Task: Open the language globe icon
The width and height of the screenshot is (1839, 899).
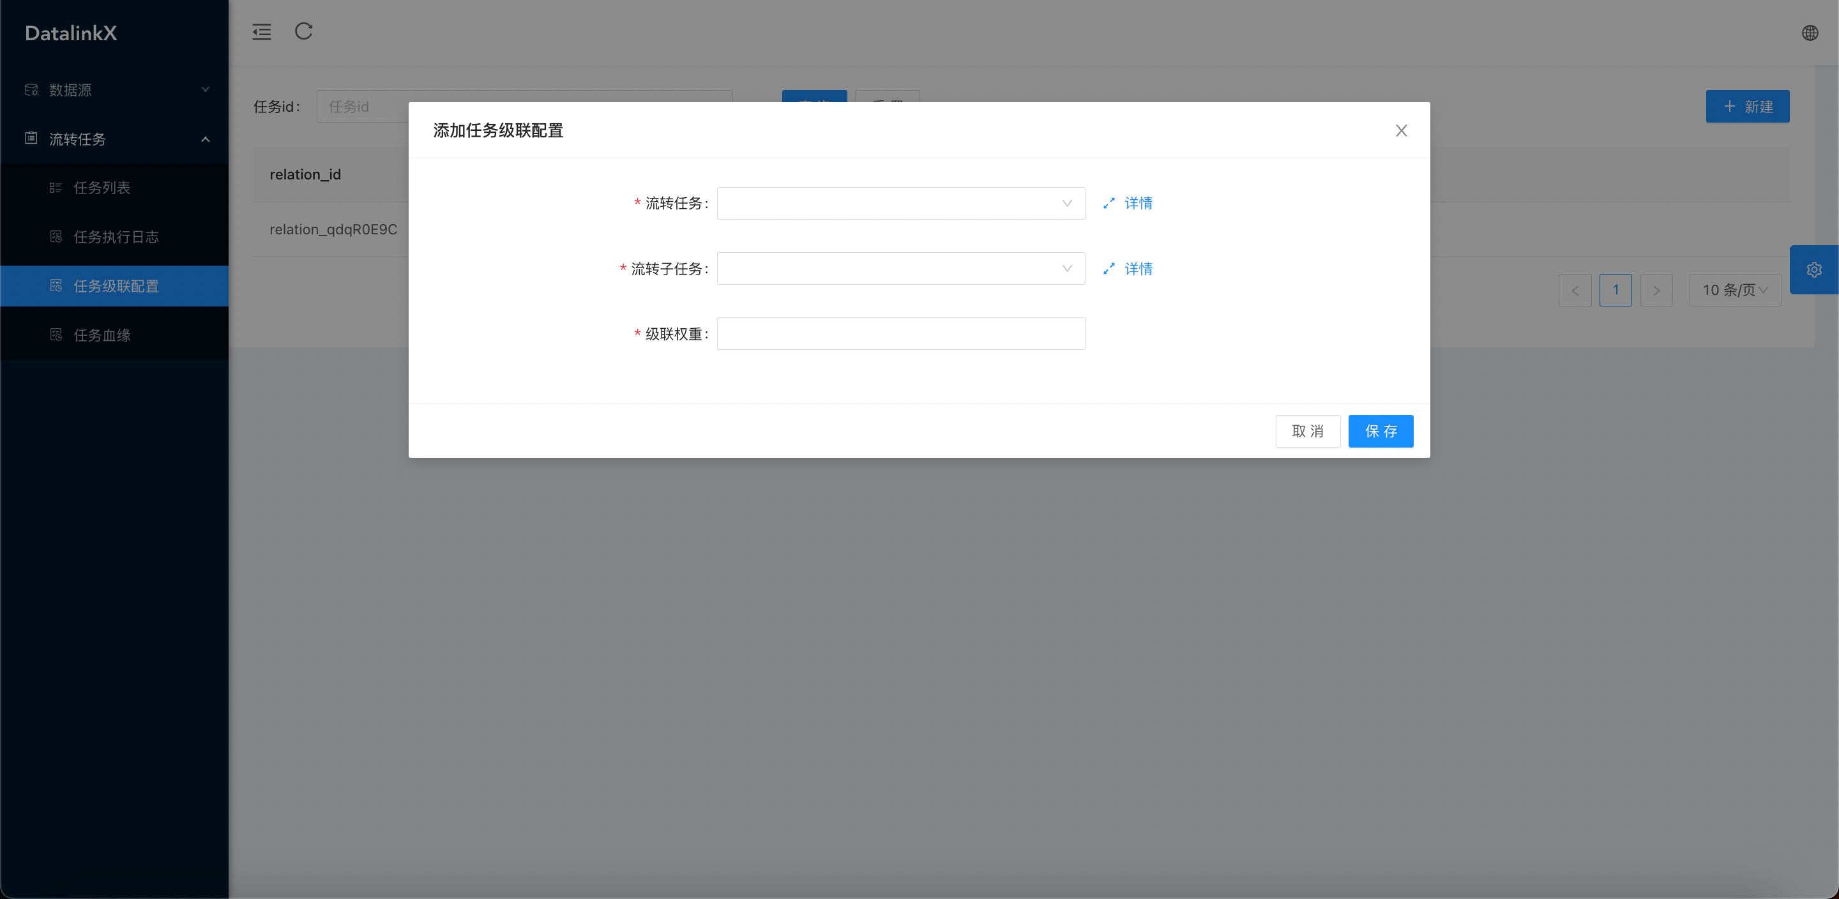Action: point(1810,33)
